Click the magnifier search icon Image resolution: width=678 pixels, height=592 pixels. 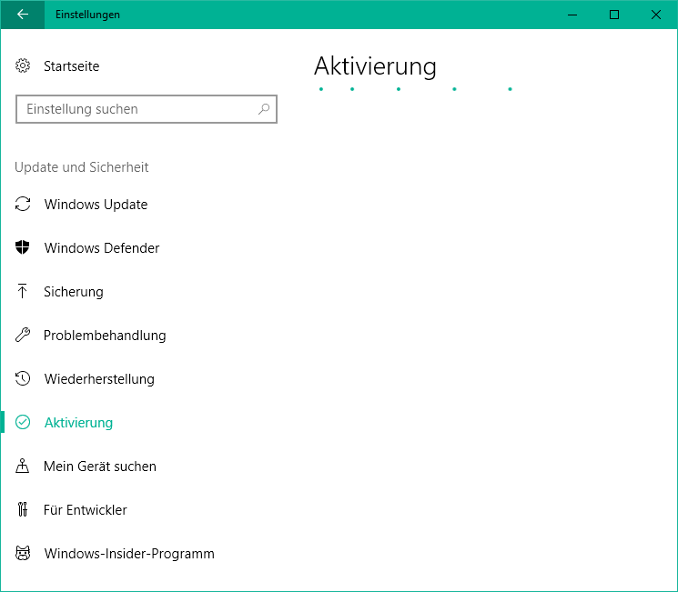[x=264, y=109]
